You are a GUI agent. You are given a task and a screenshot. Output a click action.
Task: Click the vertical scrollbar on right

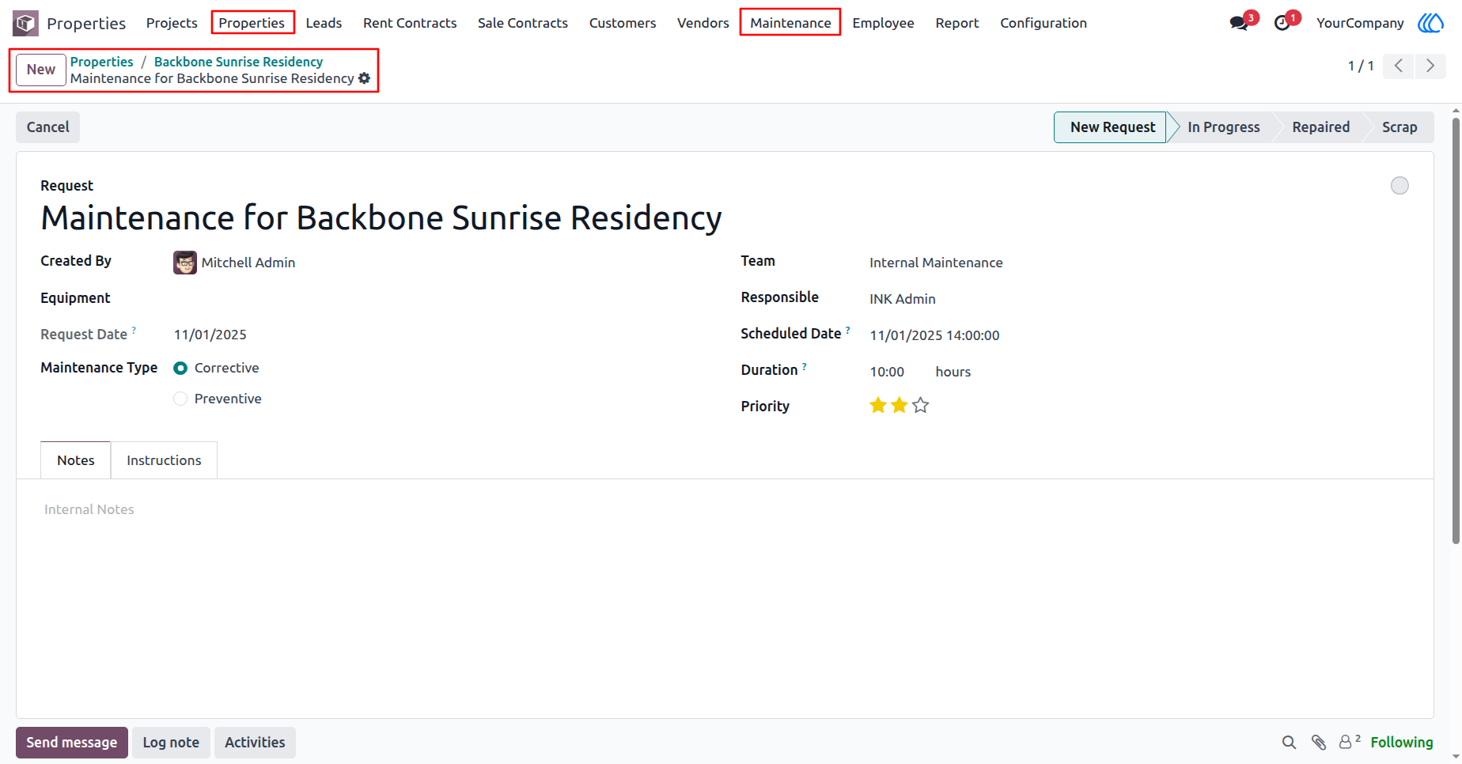point(1456,331)
